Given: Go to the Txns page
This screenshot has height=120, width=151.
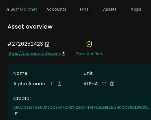Looking at the screenshot, I should (84, 9).
